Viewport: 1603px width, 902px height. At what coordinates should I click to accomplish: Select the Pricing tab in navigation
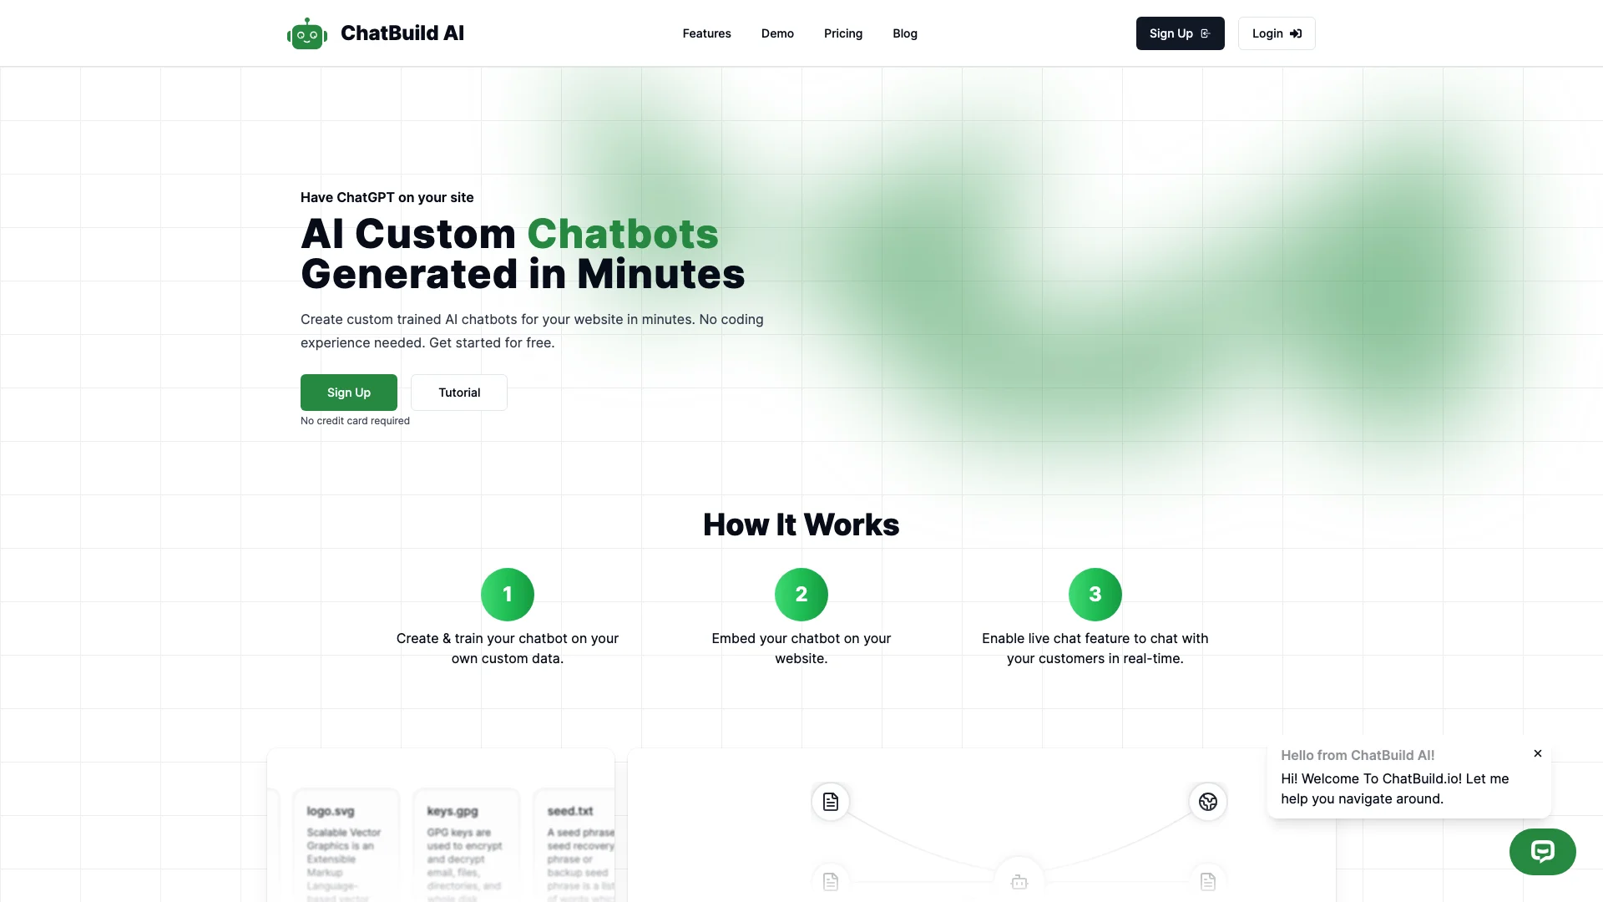click(x=843, y=33)
